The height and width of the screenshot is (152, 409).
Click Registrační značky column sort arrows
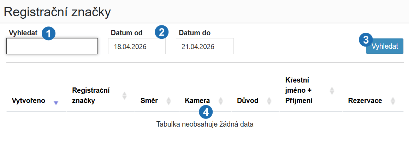125,96
